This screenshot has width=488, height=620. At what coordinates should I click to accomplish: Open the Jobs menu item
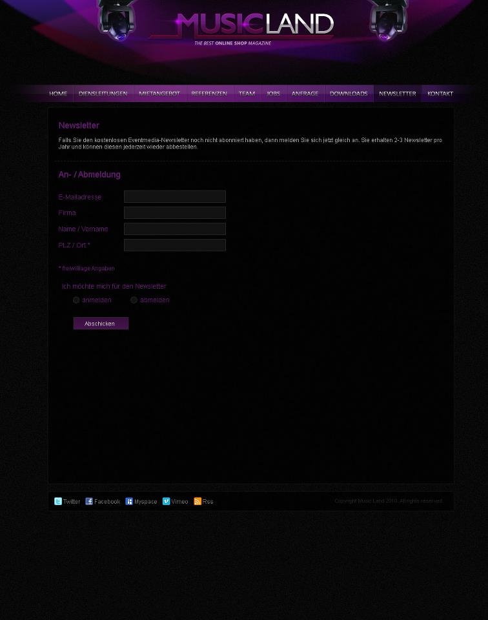pyautogui.click(x=274, y=94)
